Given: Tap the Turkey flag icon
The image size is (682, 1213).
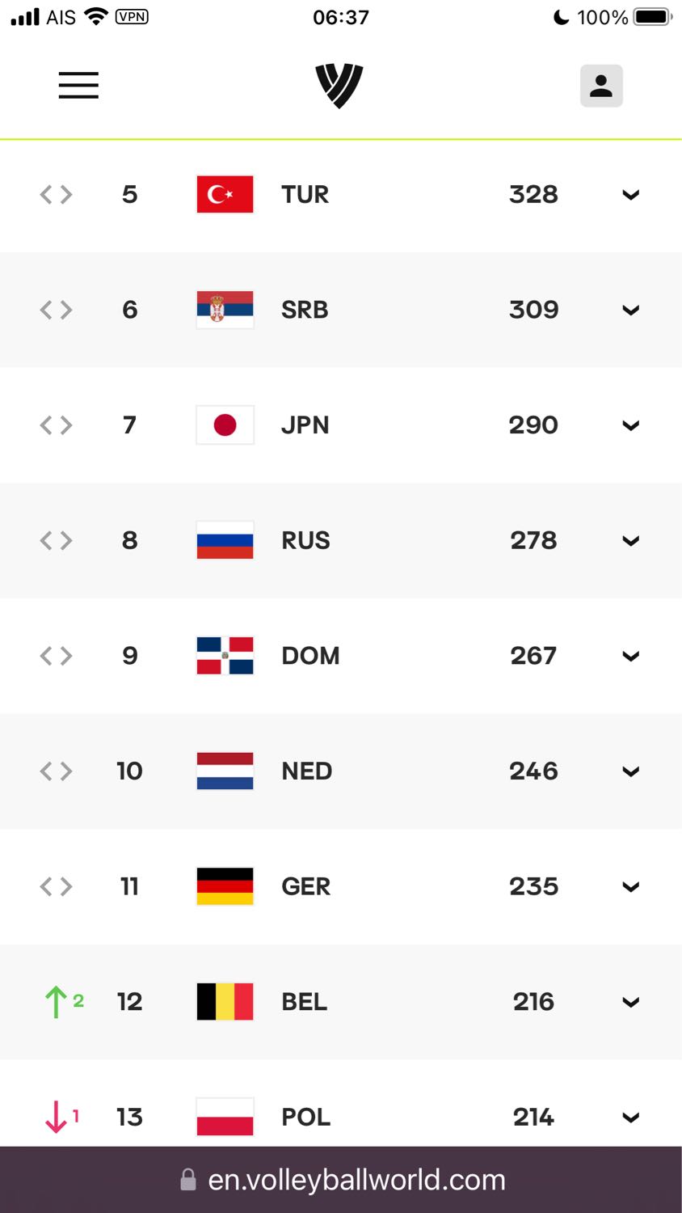Looking at the screenshot, I should [225, 194].
